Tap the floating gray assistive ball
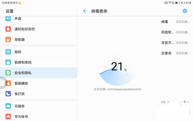Screen dimensions: 193x121 coord(3,83)
